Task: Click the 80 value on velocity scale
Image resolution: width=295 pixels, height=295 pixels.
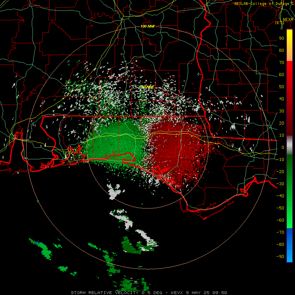Action: click(282, 50)
